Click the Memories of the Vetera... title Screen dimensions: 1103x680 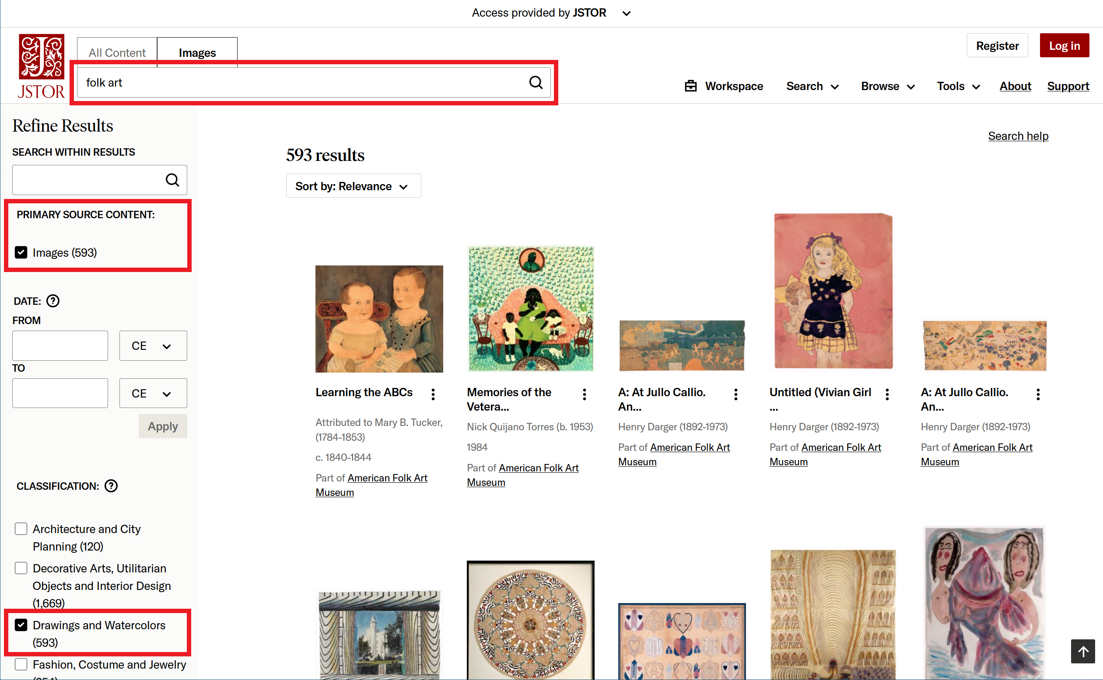click(x=509, y=399)
